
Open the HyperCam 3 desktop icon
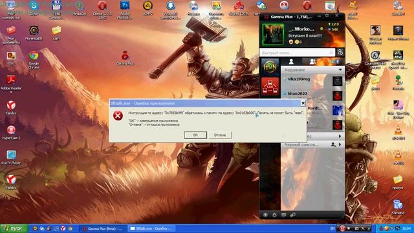11,132
